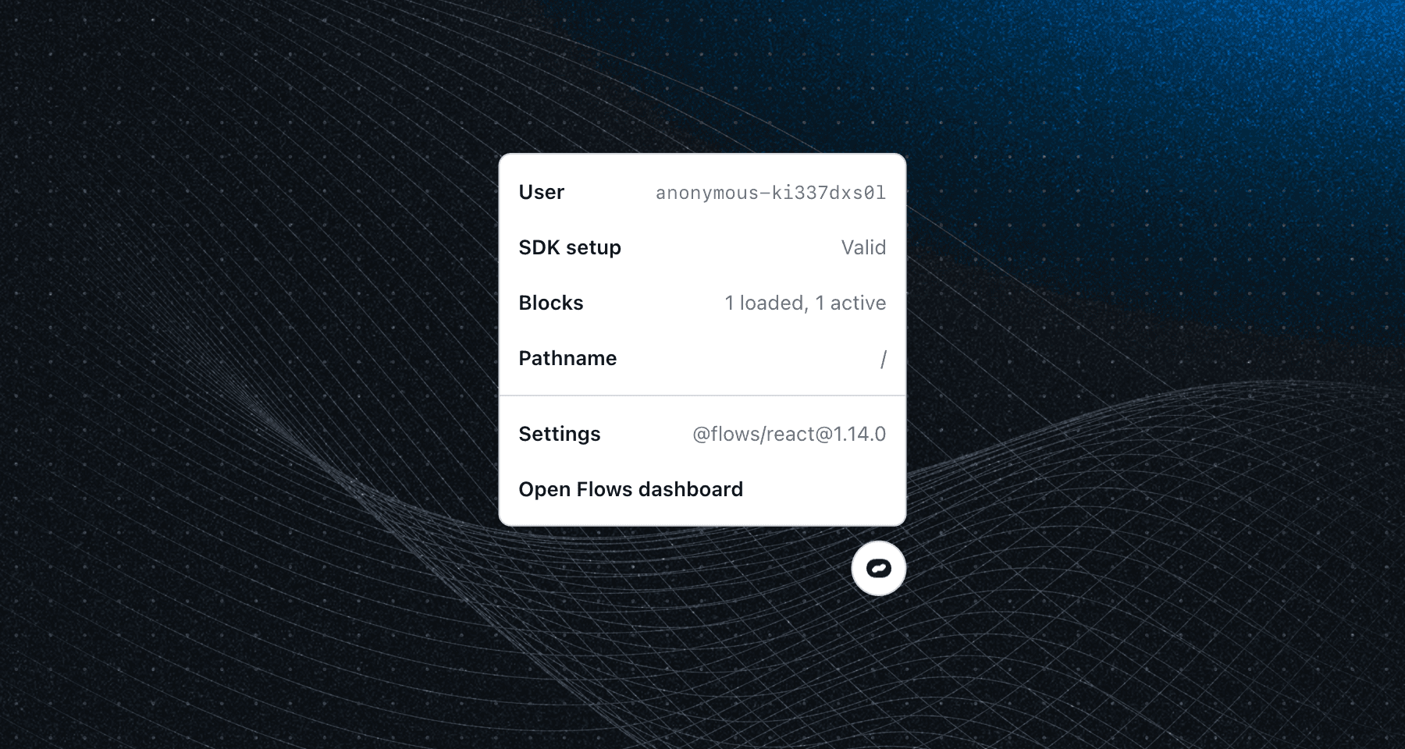
Task: Select the SDK setup row label
Action: (570, 247)
